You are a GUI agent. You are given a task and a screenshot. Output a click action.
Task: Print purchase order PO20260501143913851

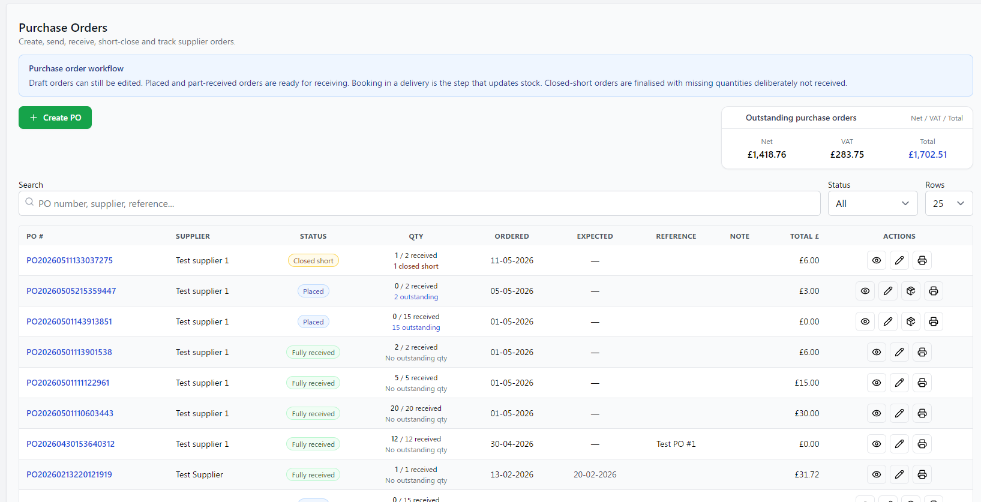(934, 321)
